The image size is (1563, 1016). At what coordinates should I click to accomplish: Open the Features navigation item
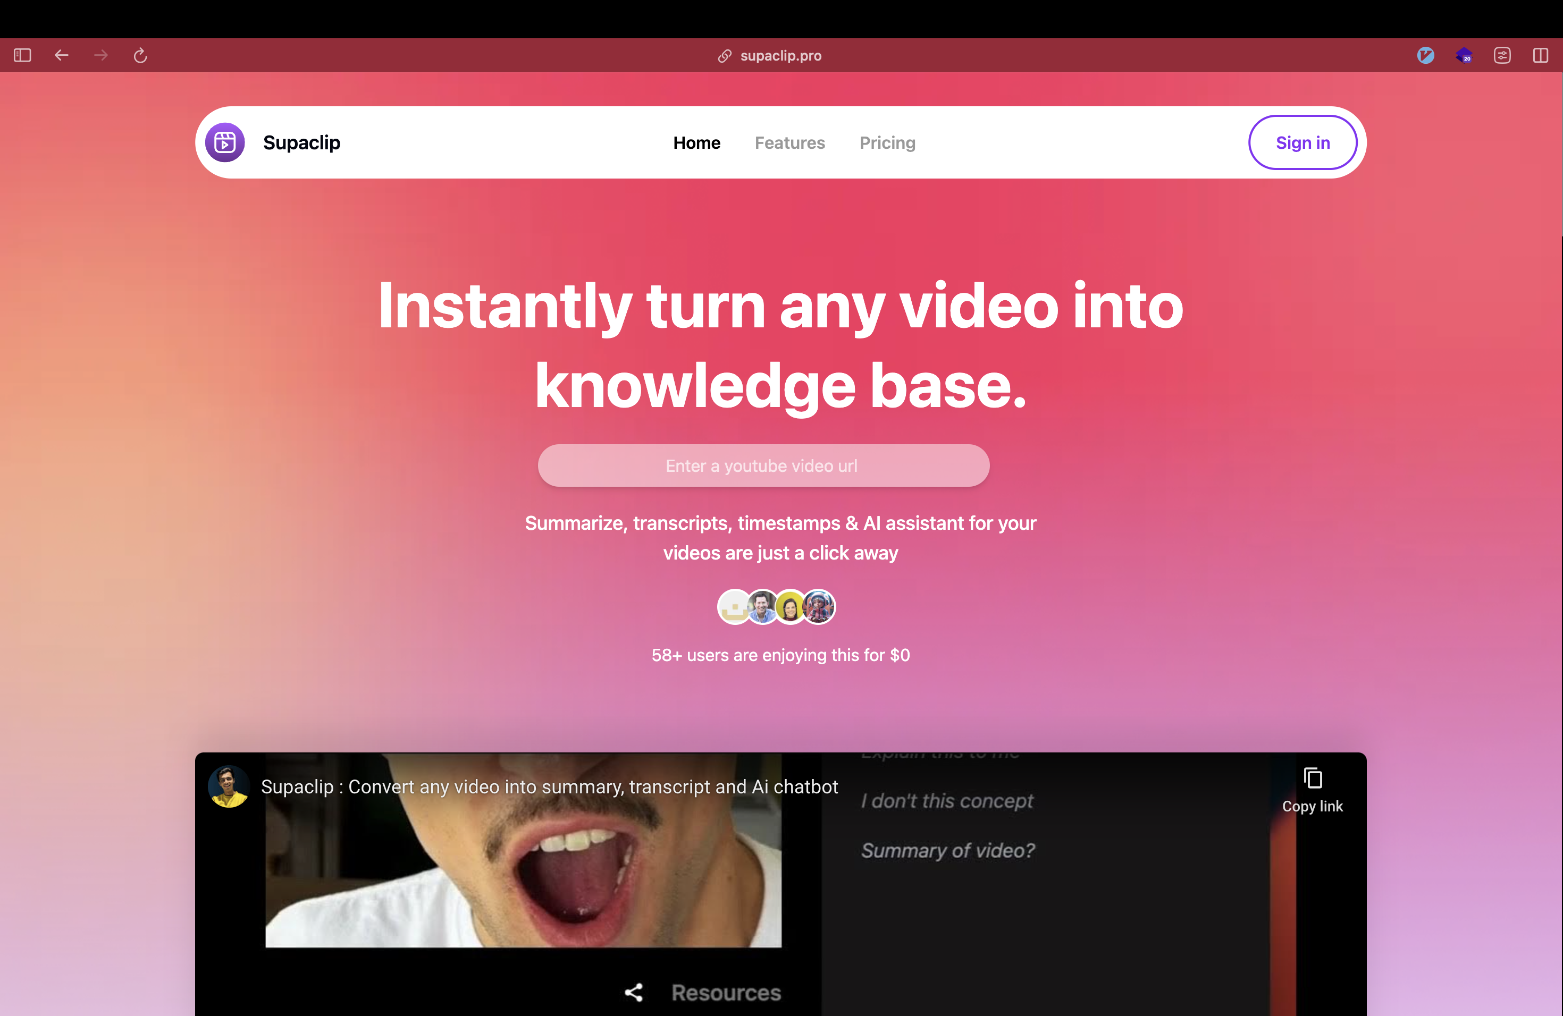790,142
